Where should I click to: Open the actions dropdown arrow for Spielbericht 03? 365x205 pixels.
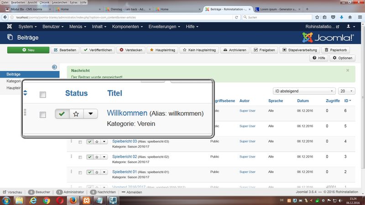click(104, 142)
